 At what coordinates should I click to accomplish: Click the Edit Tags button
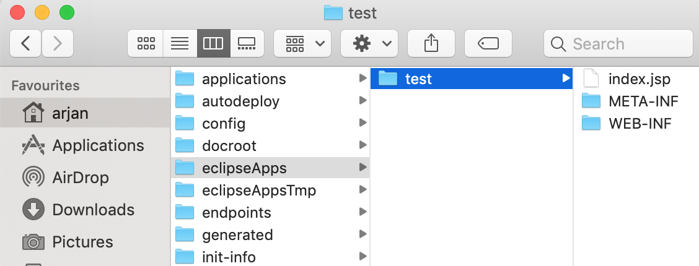click(x=488, y=43)
